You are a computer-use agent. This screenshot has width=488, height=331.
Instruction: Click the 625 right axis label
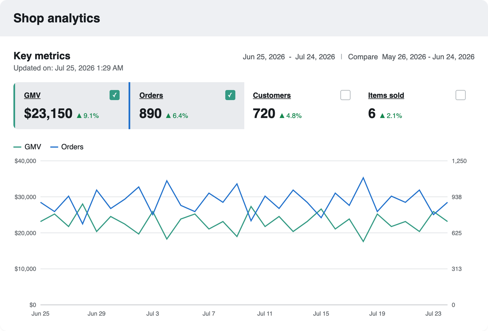pyautogui.click(x=457, y=233)
